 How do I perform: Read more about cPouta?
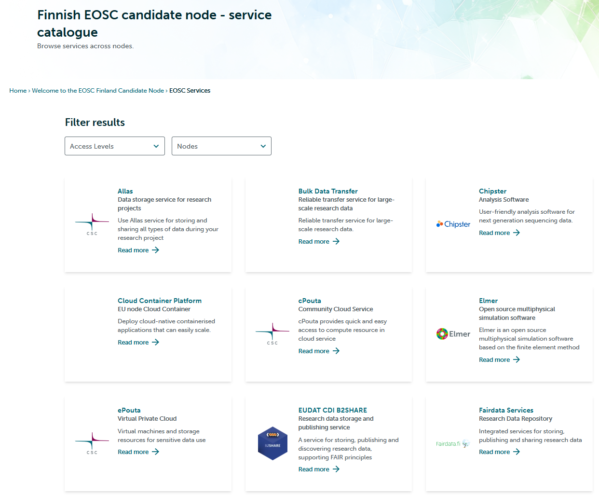pos(314,351)
